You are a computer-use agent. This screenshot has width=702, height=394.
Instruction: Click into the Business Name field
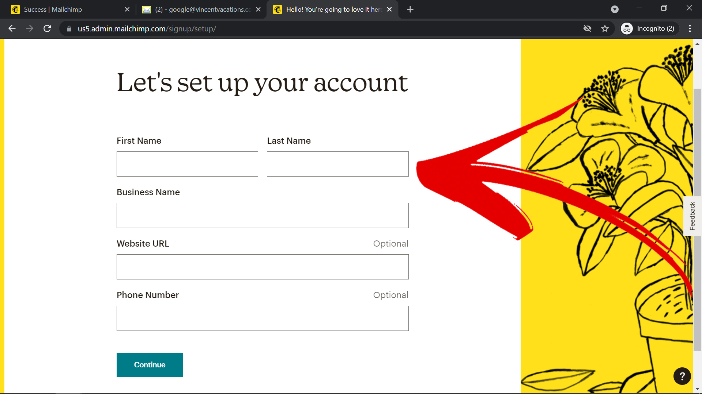point(263,216)
